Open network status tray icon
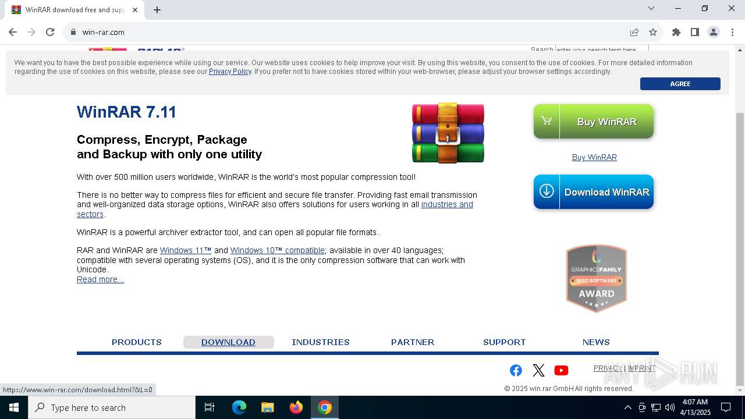 point(656,407)
